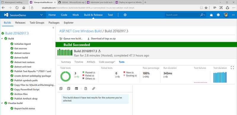Screen dimensions: 237x115
Task: Switch to the Task Groups tab
Action: coord(37,23)
